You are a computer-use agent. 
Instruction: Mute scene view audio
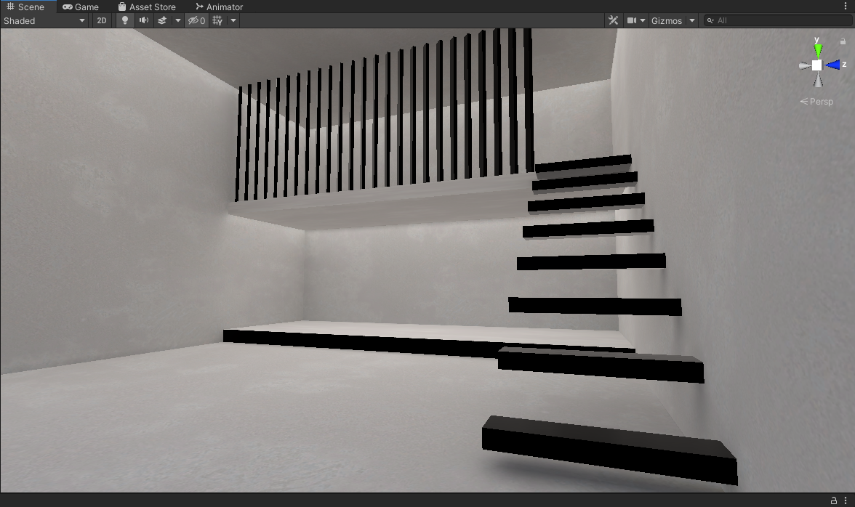(x=143, y=20)
